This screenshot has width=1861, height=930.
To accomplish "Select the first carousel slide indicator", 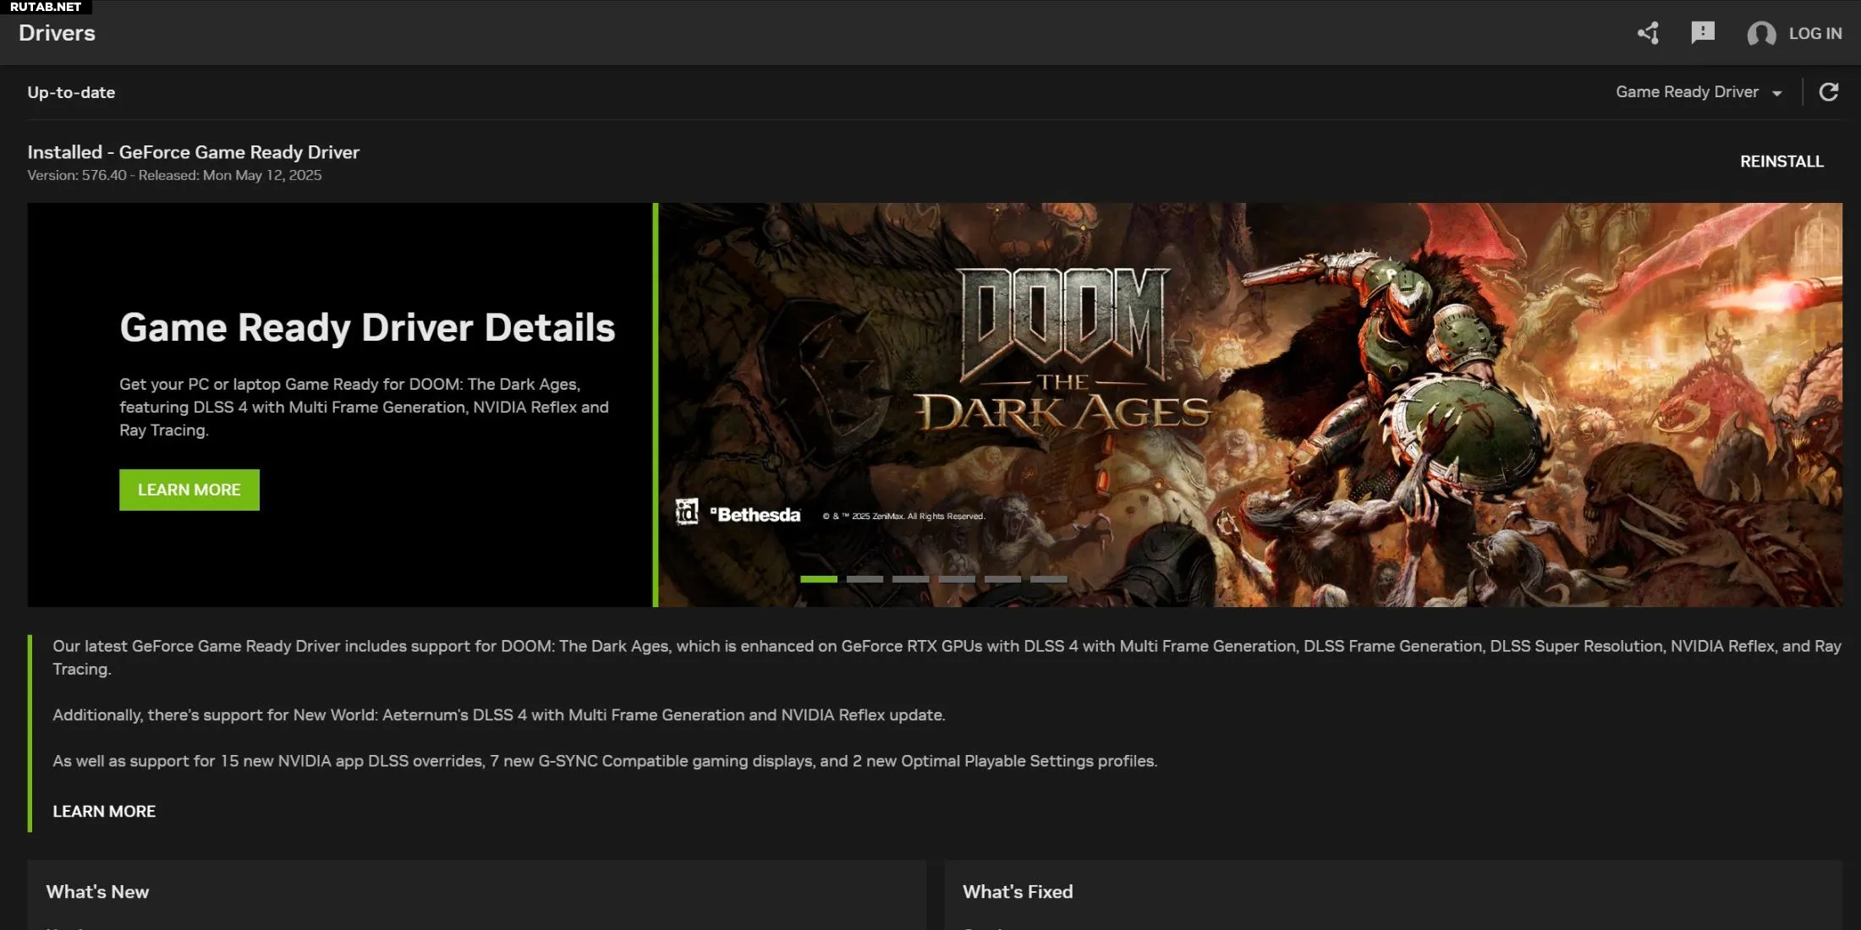I will [x=819, y=579].
